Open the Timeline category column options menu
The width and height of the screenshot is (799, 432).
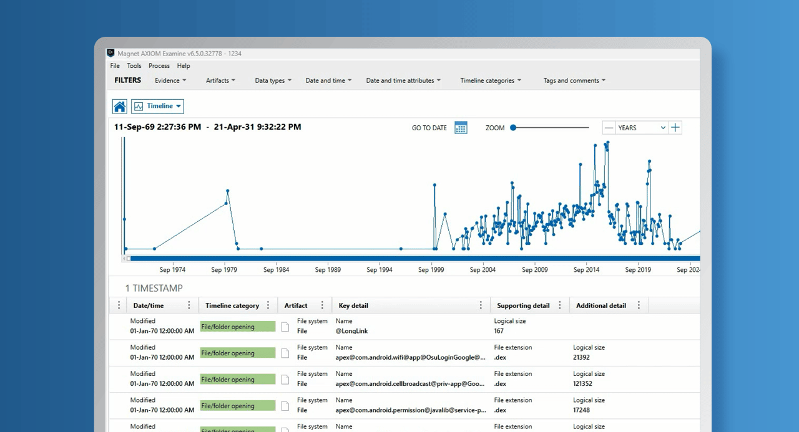(268, 305)
